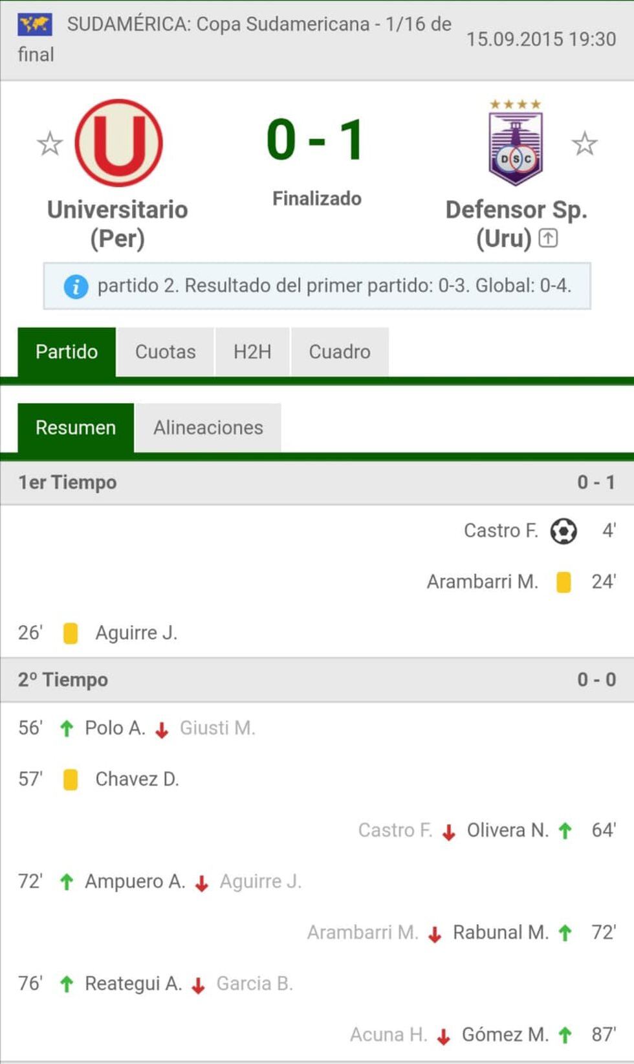Screen dimensions: 634x1064
Task: Open the Universitario (Per) team name link
Action: point(117,223)
